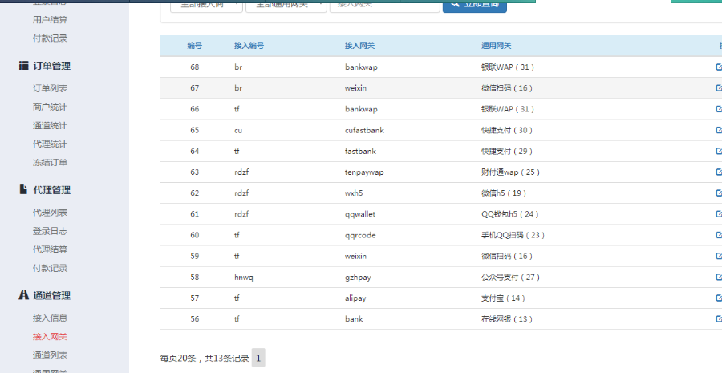This screenshot has width=722, height=373.
Task: Click the edit icon in row 64
Action: pos(718,151)
